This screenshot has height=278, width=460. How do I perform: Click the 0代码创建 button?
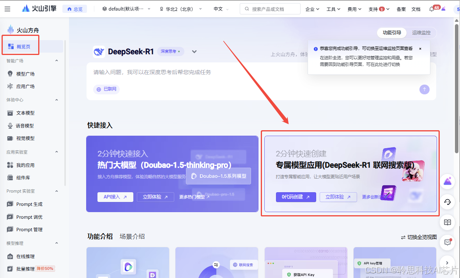coord(296,197)
